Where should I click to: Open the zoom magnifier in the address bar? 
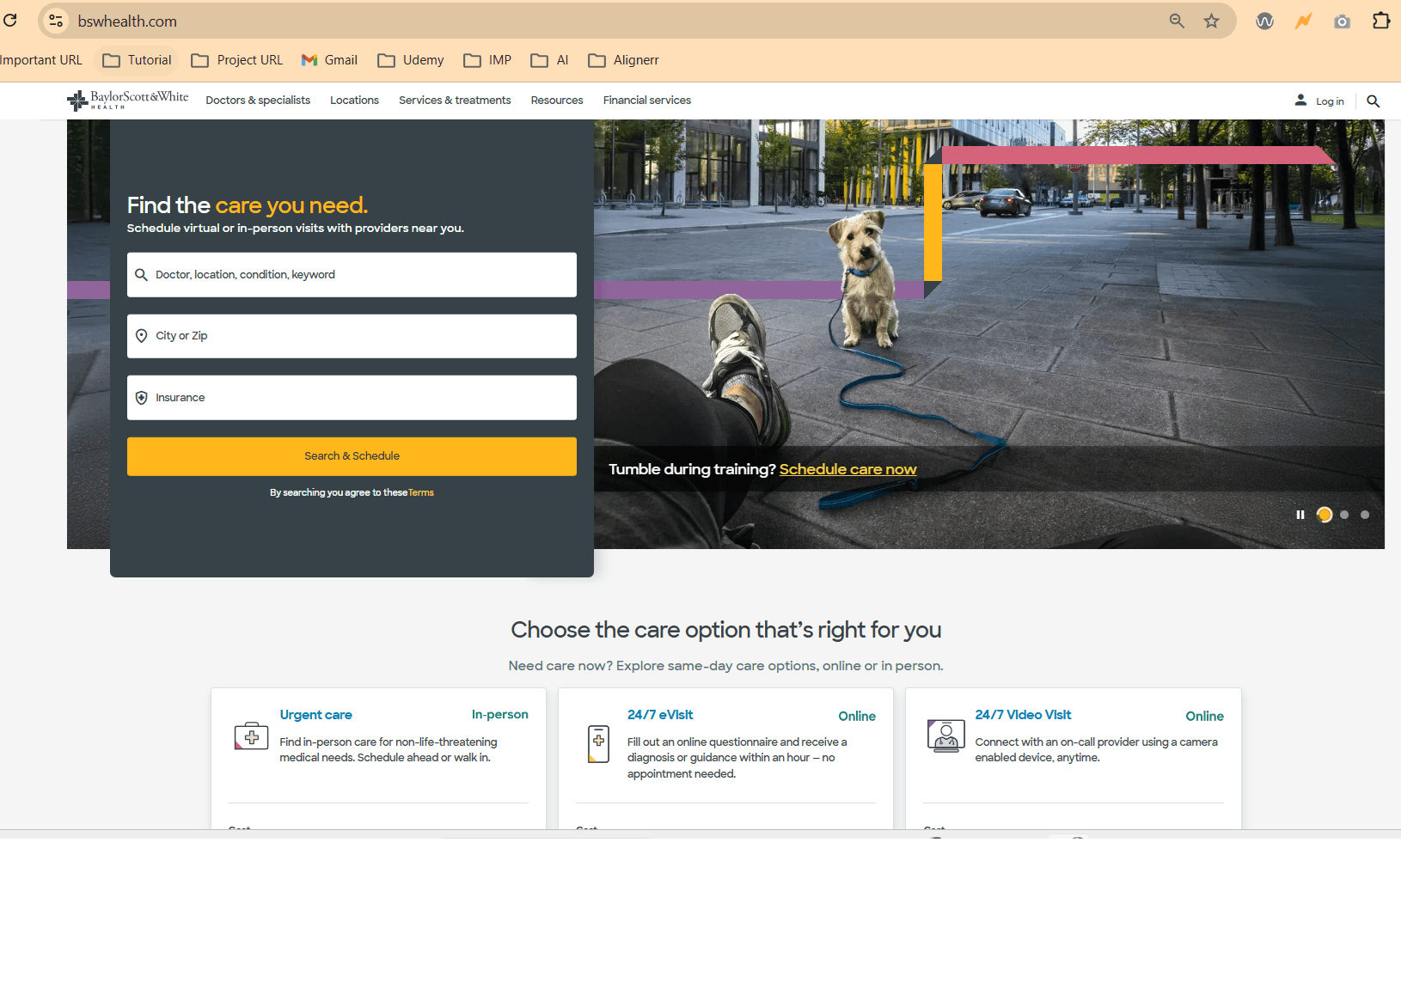[x=1177, y=21]
